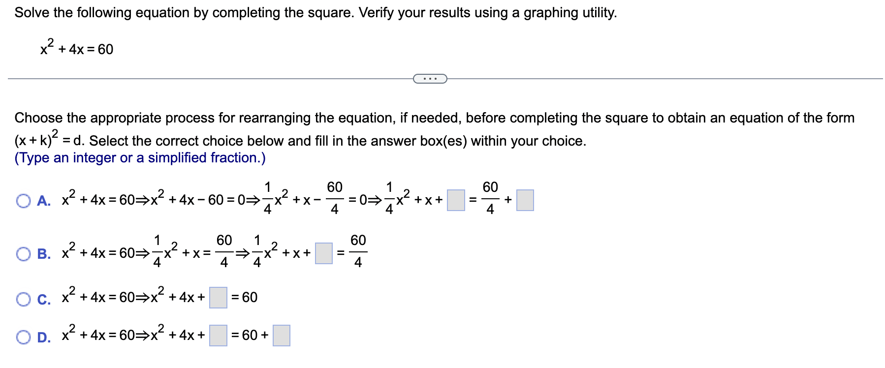
Task: Choose option C radio button
Action: (23, 299)
